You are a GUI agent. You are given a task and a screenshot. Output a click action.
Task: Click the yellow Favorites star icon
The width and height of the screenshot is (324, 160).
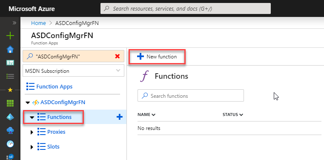(10, 90)
